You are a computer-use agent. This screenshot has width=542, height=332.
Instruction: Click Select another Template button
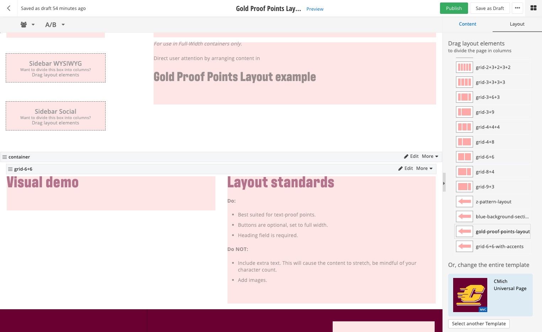(479, 323)
